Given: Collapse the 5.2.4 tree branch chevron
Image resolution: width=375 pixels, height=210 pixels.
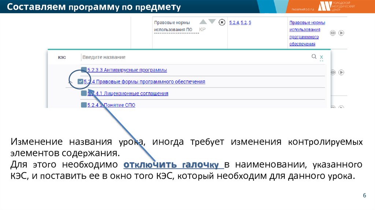Looking at the screenshot, I should pos(71,82).
